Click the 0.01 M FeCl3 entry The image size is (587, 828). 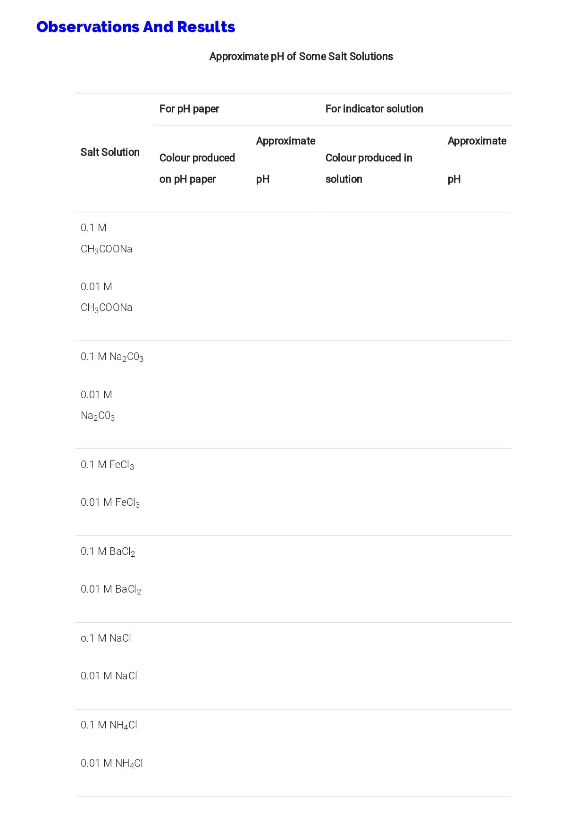click(x=110, y=503)
